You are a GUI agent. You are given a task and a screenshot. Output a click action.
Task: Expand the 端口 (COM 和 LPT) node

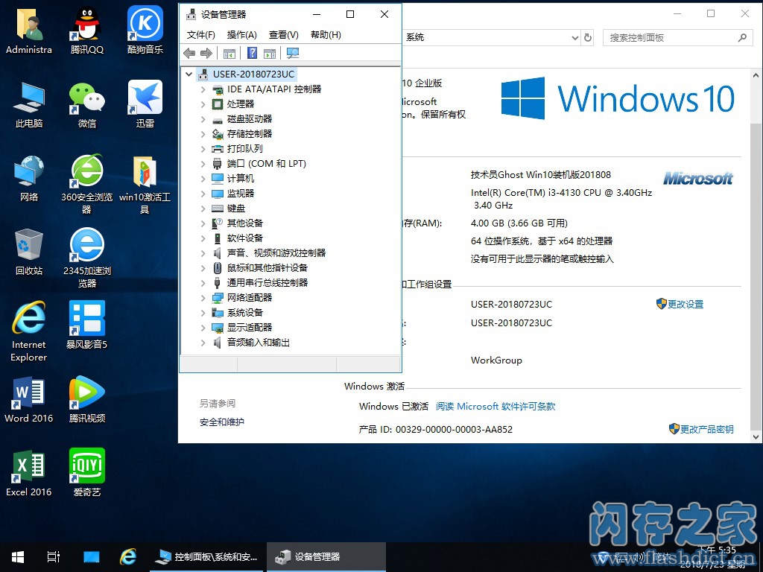tap(203, 164)
